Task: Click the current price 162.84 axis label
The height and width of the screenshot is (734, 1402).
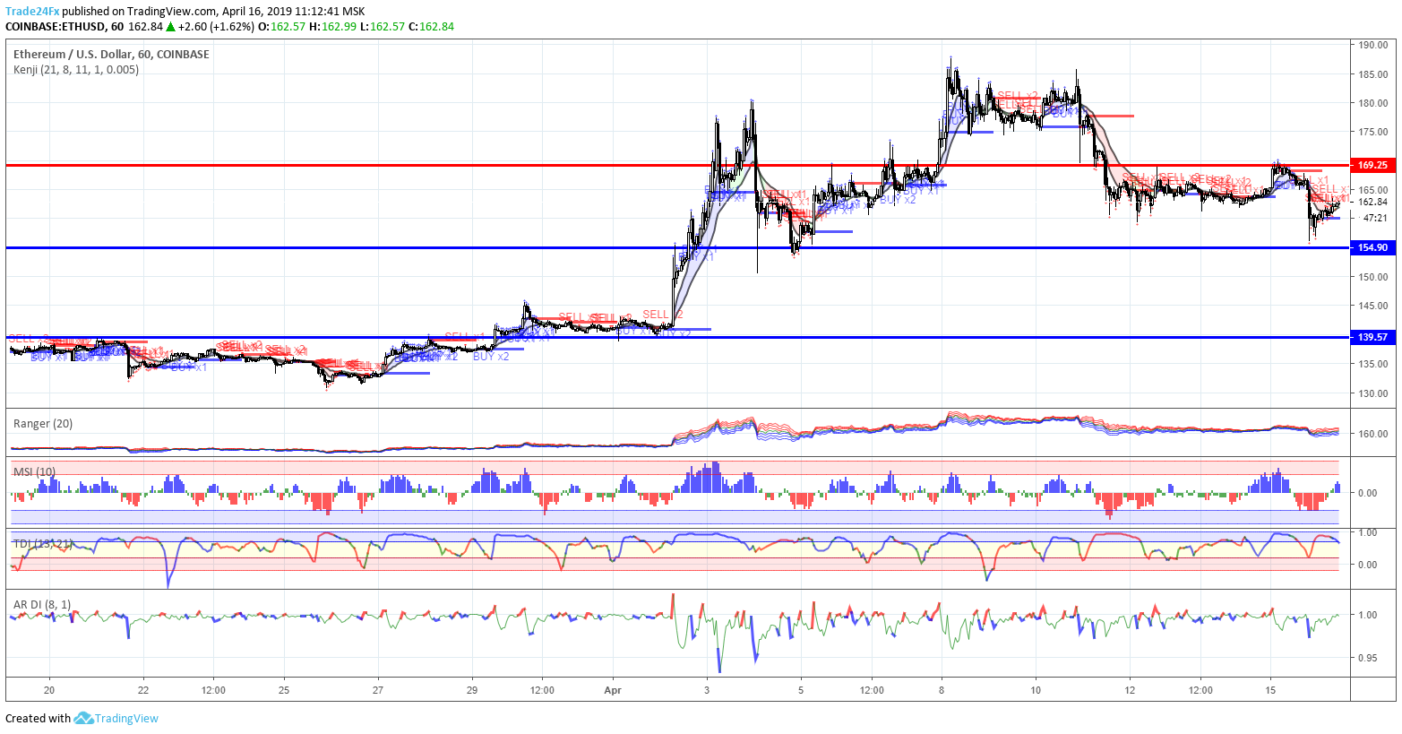Action: point(1373,203)
